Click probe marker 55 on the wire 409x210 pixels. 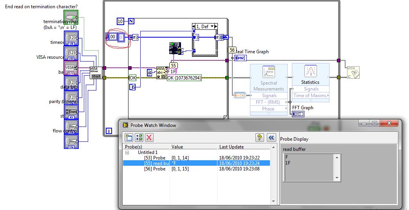tap(173, 66)
